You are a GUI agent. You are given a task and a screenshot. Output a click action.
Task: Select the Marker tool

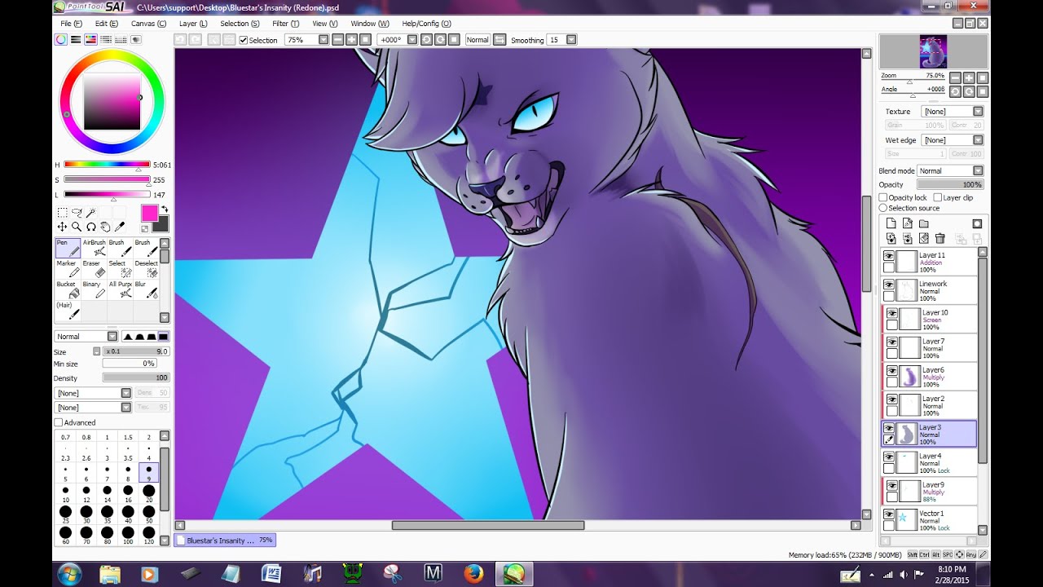(x=68, y=269)
